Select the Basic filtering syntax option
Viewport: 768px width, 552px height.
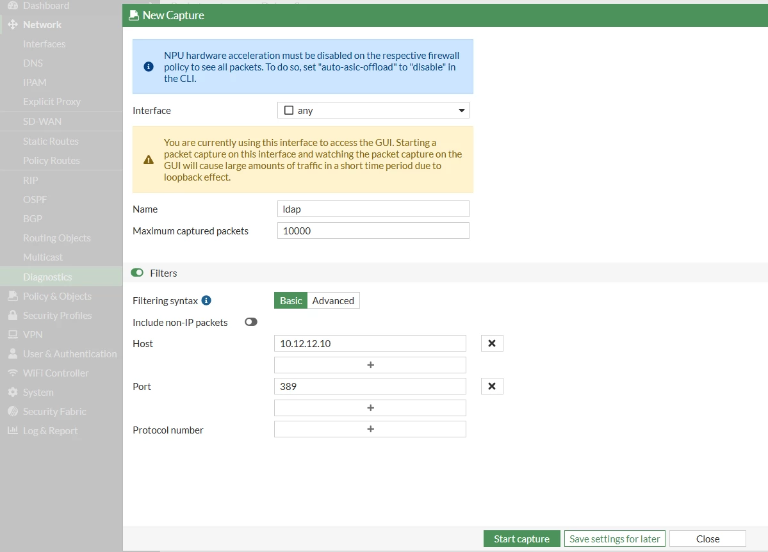coord(291,301)
